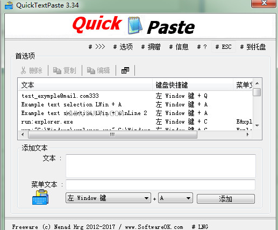Image resolution: width=278 pixels, height=230 pixels.
Task: Click the # ESC button
Action: click(x=223, y=47)
